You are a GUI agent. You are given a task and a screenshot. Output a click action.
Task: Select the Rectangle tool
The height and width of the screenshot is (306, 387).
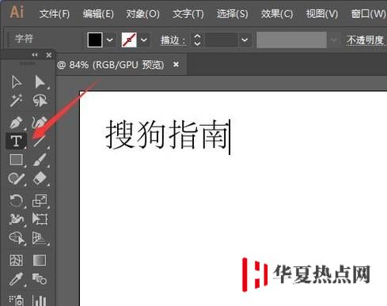(x=17, y=160)
